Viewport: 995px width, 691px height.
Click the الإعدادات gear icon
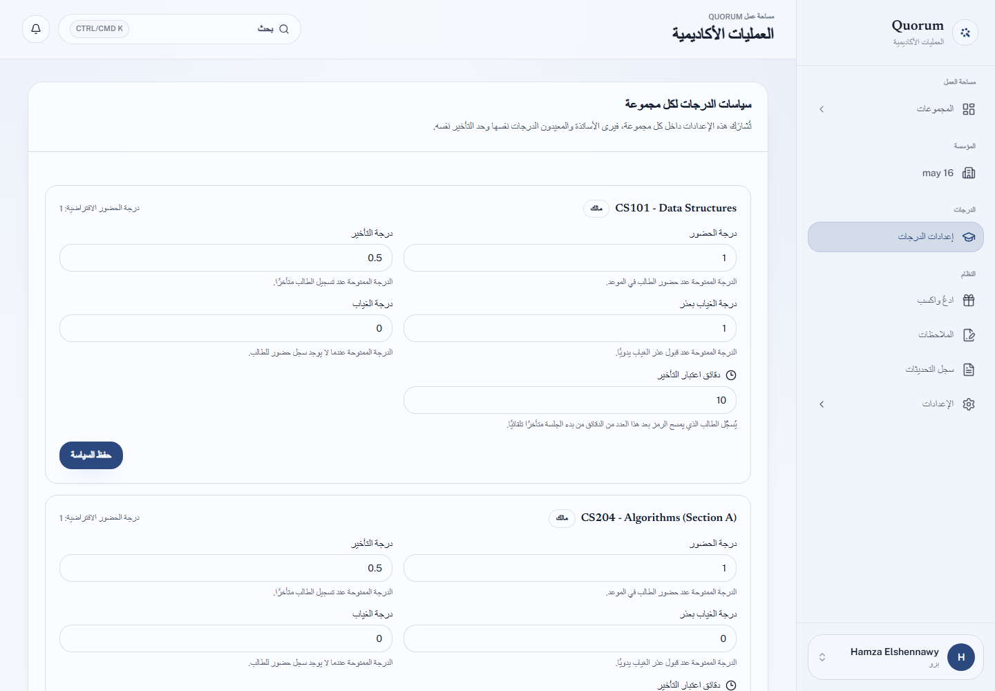point(969,404)
